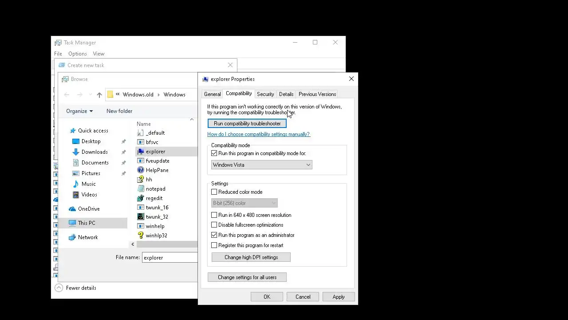Open Task Manager Options menu
The width and height of the screenshot is (568, 320).
(78, 54)
